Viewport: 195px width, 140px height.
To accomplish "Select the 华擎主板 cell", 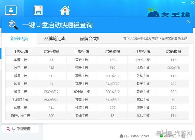I will coord(20,108).
